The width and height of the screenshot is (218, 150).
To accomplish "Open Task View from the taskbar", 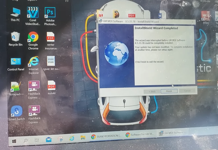I will tap(36, 140).
